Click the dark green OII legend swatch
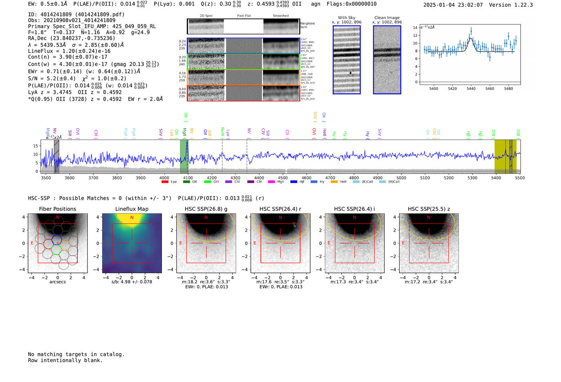This screenshot has height=382, width=561. point(186,182)
